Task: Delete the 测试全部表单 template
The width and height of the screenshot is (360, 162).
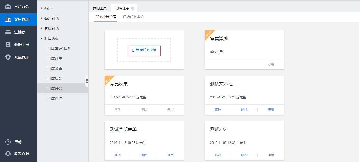Action: tap(144, 155)
